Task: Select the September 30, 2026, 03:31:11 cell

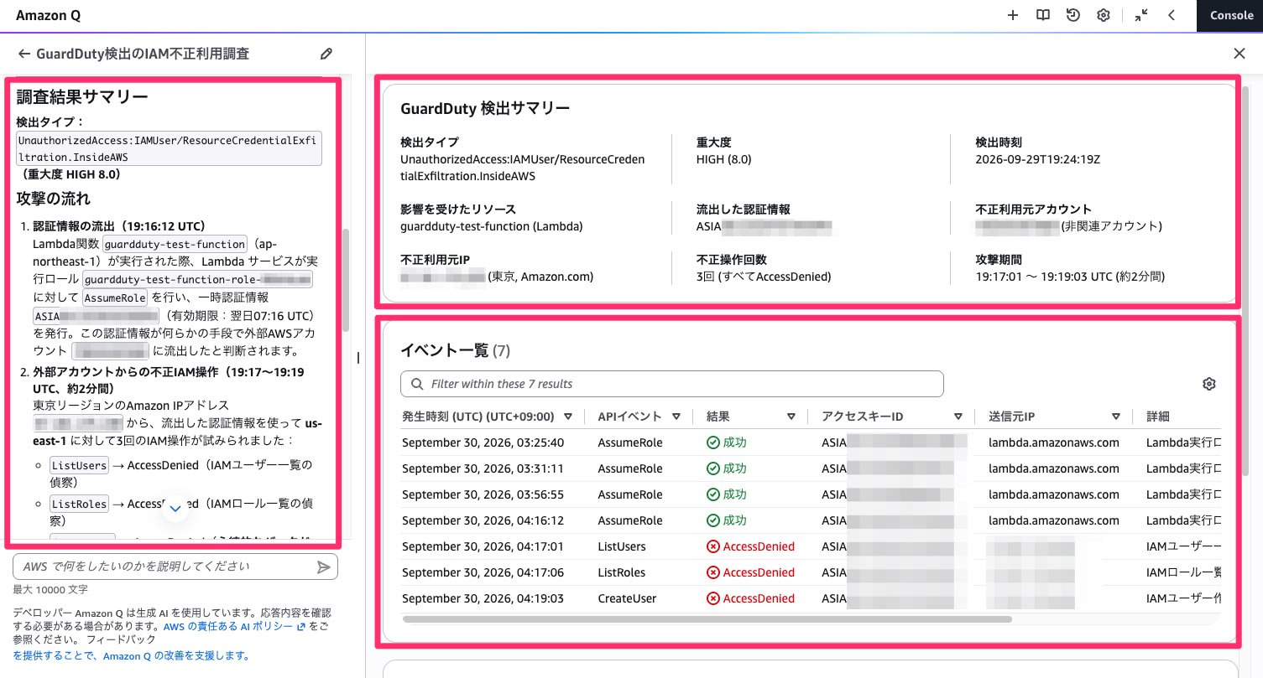Action: coord(483,468)
